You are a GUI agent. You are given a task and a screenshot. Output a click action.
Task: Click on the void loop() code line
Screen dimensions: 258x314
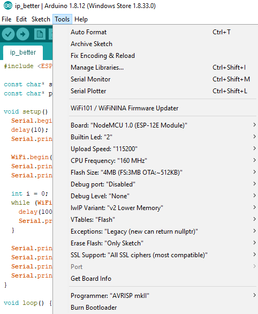tap(28, 303)
